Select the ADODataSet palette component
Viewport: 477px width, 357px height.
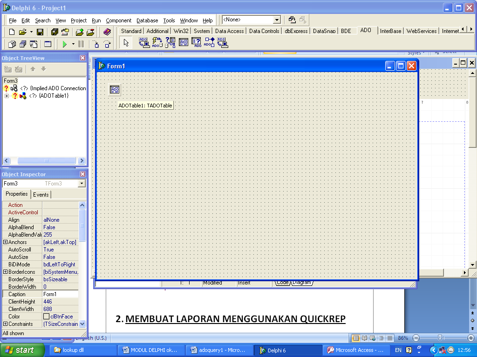coord(170,42)
